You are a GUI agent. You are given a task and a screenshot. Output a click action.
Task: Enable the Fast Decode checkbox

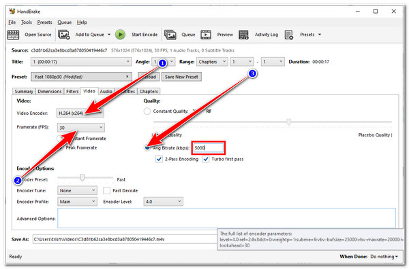click(x=106, y=190)
